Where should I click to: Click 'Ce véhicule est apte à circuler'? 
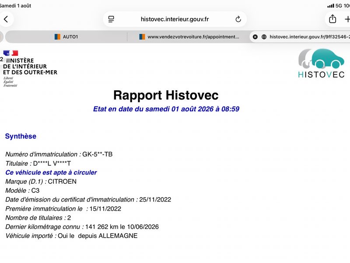click(51, 172)
